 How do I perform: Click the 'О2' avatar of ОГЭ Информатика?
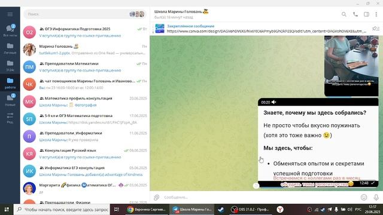click(29, 32)
